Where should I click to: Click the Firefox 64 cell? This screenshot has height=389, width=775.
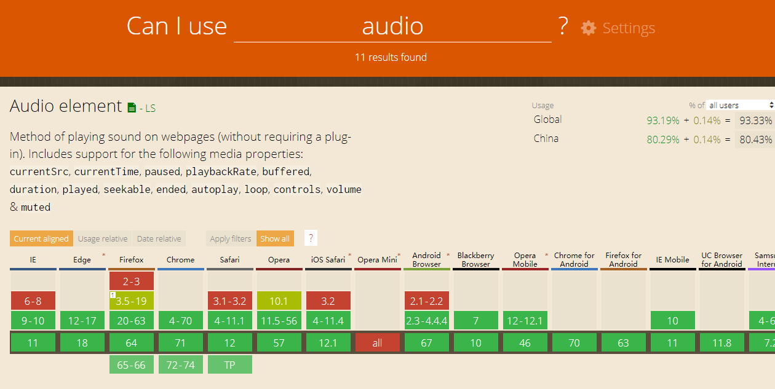click(131, 343)
